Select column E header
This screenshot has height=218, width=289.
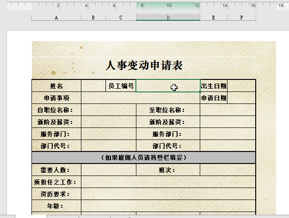[x=214, y=18]
